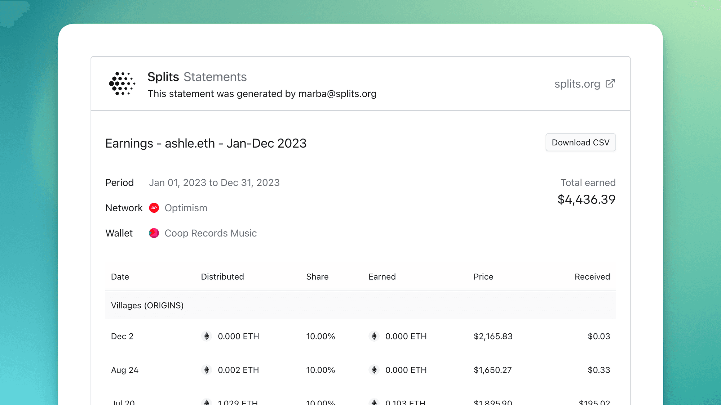Click the statement title Earnings - ashle.eth
Image resolution: width=721 pixels, height=405 pixels.
(x=206, y=143)
